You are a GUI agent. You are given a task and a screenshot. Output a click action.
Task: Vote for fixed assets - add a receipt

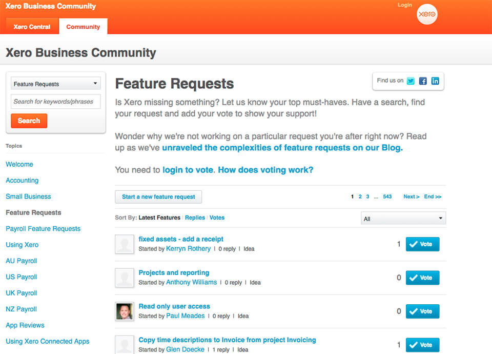click(x=422, y=244)
